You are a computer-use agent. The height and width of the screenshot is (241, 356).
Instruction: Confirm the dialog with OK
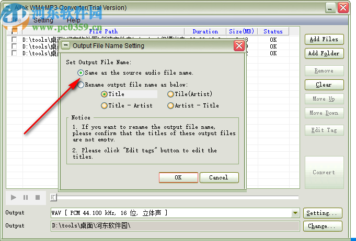(178, 177)
